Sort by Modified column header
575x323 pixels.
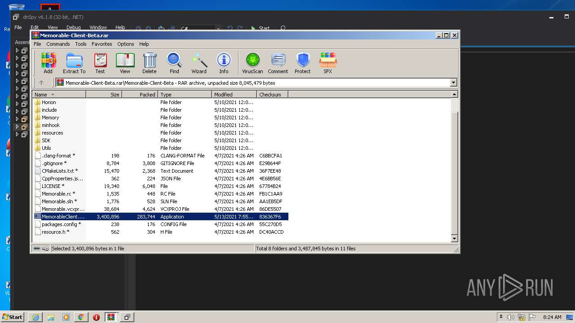pos(234,95)
